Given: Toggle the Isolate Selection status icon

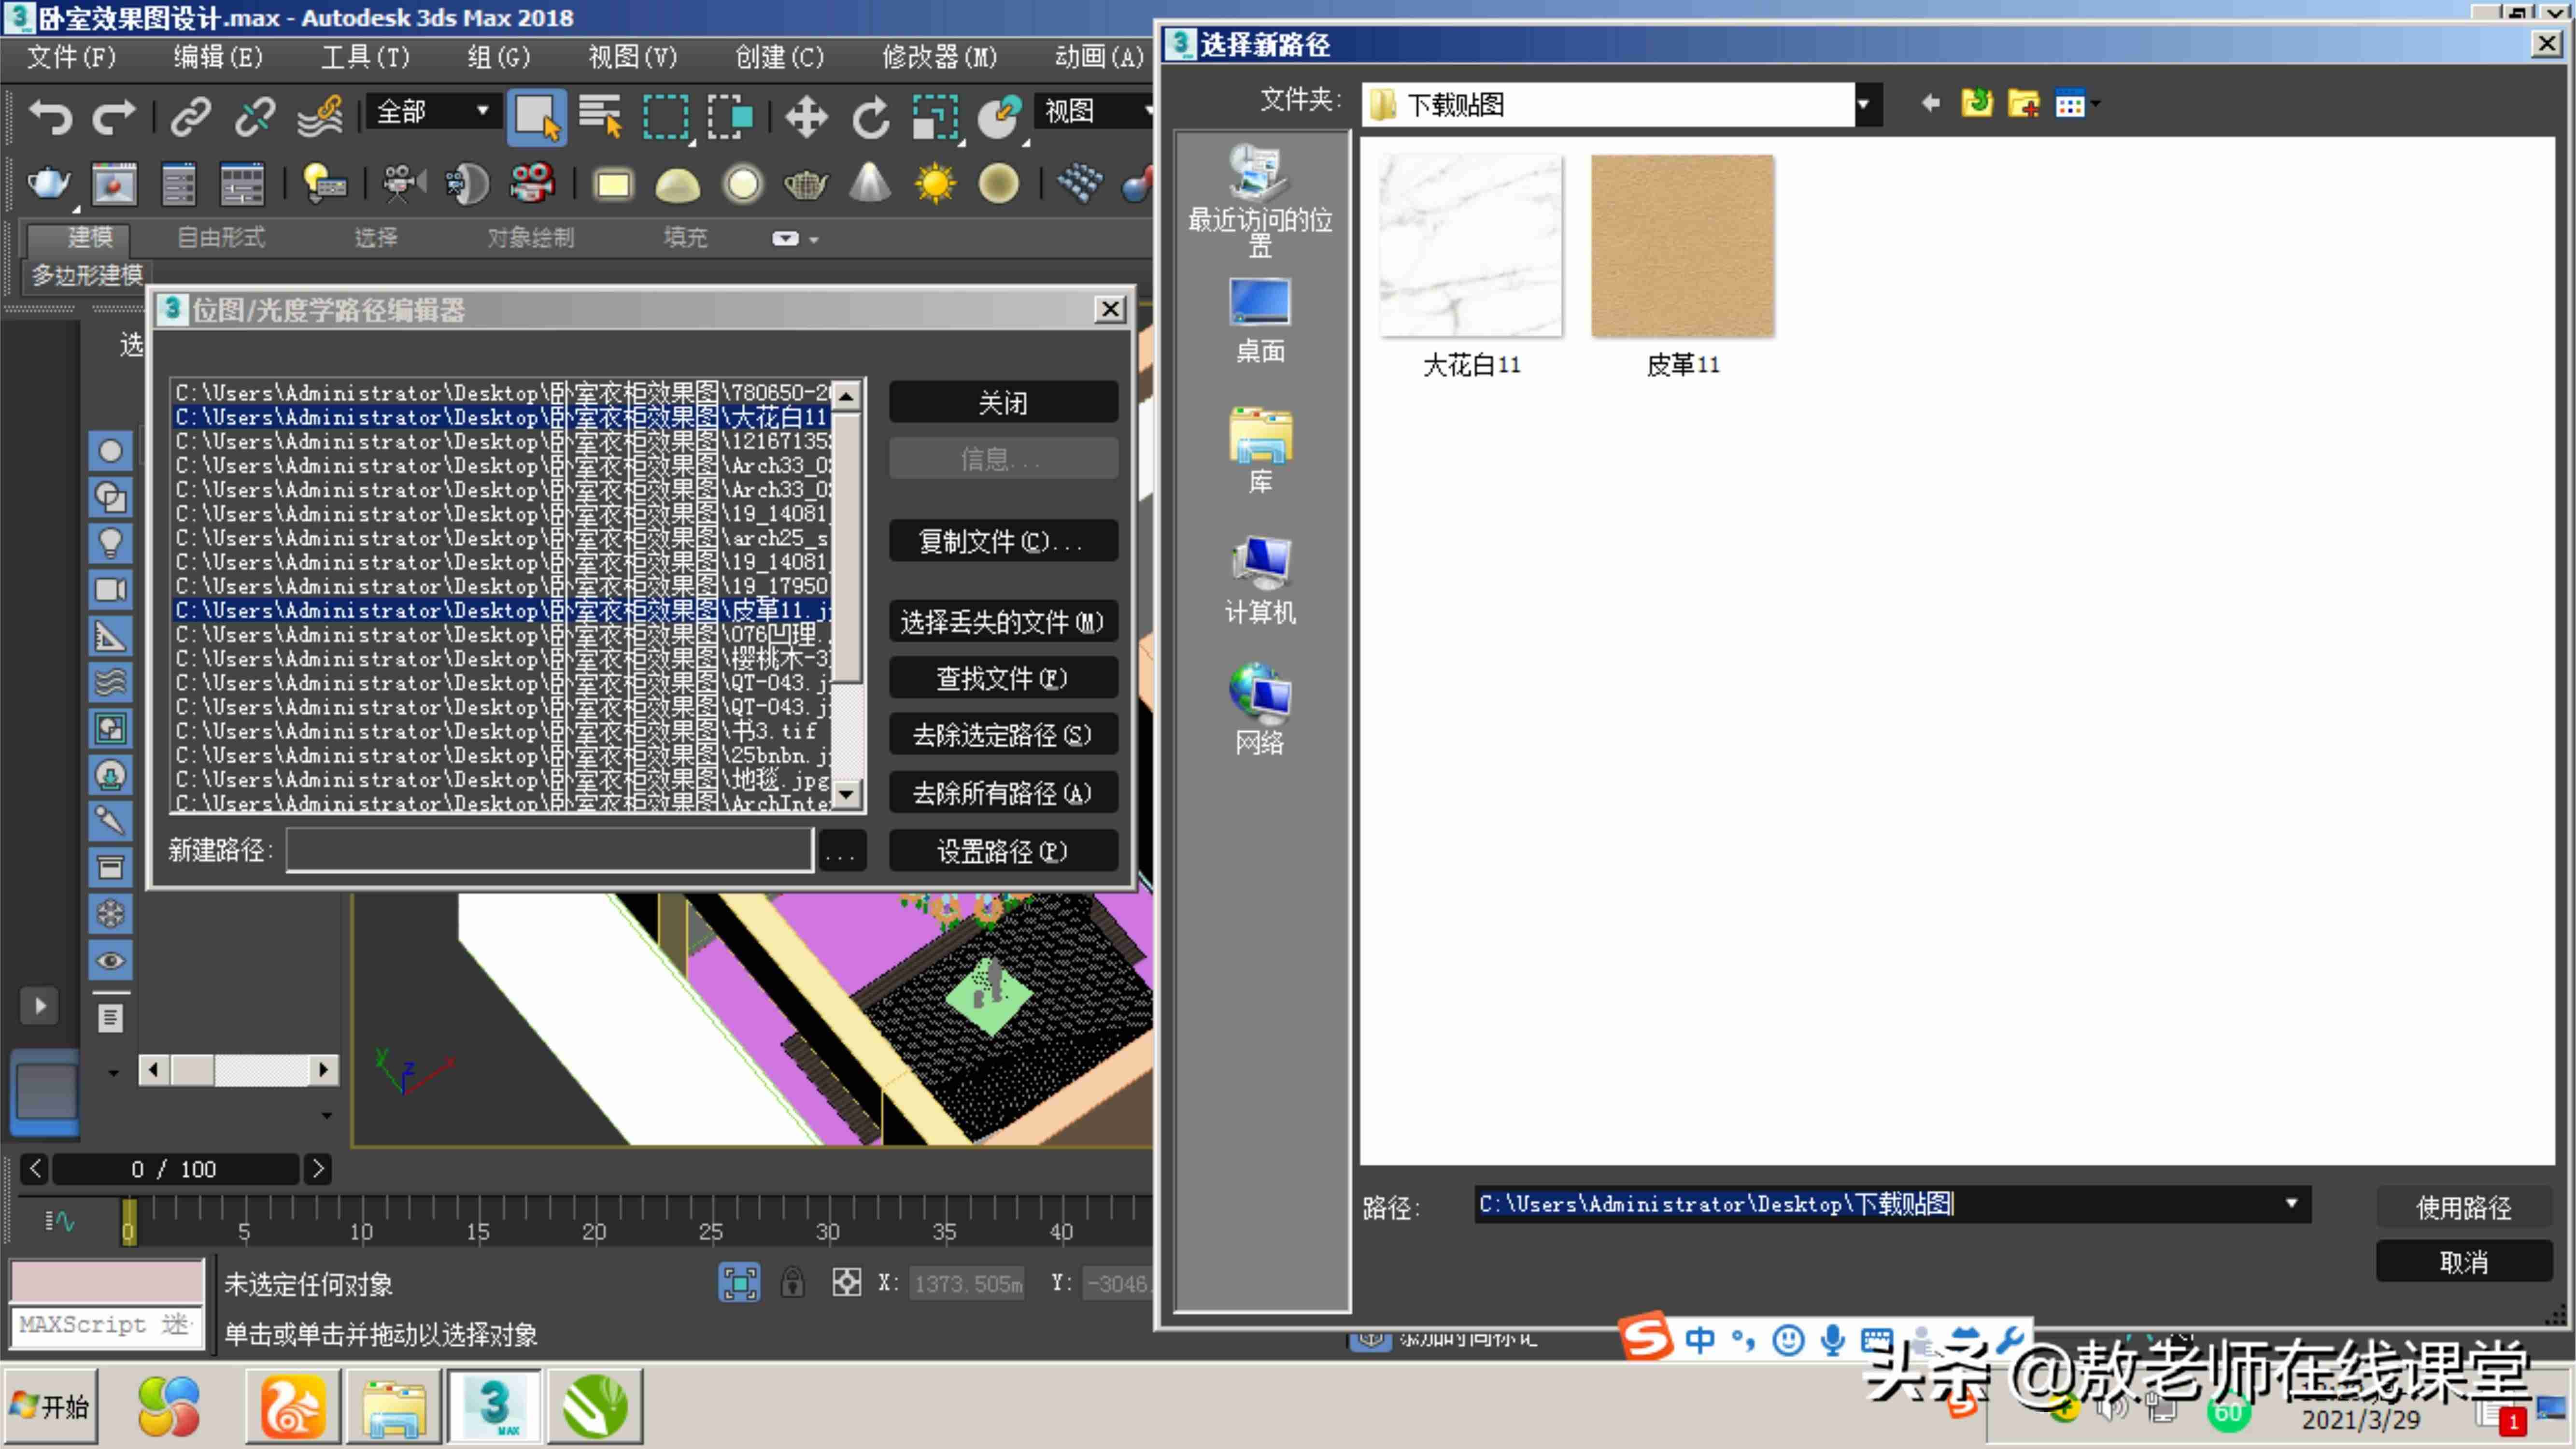Looking at the screenshot, I should tap(739, 1282).
